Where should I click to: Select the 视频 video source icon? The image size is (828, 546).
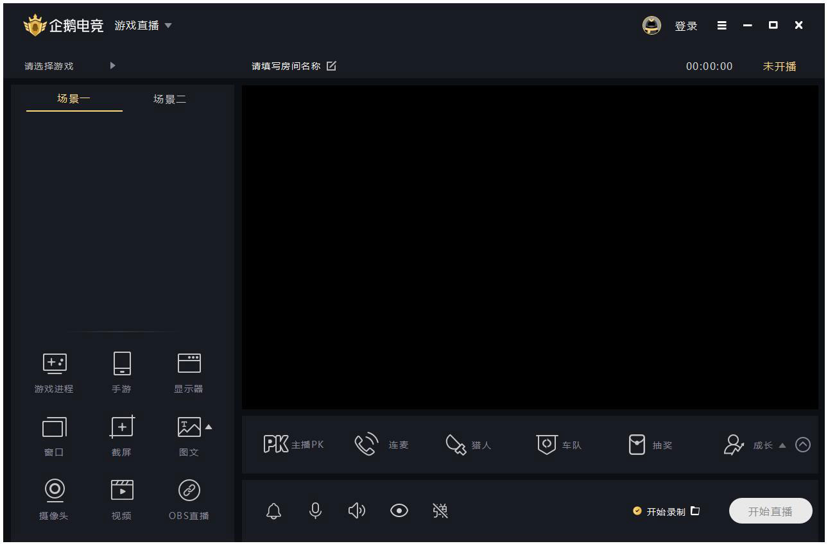coord(121,499)
